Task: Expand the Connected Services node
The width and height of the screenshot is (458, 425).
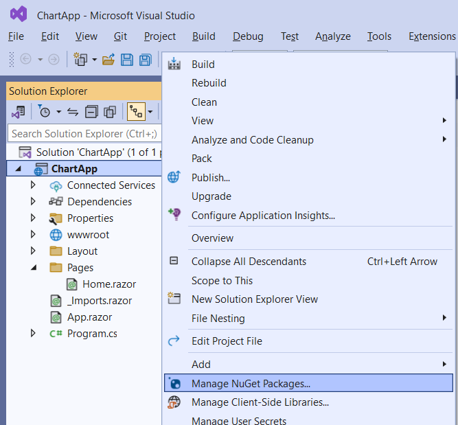Action: tap(33, 185)
